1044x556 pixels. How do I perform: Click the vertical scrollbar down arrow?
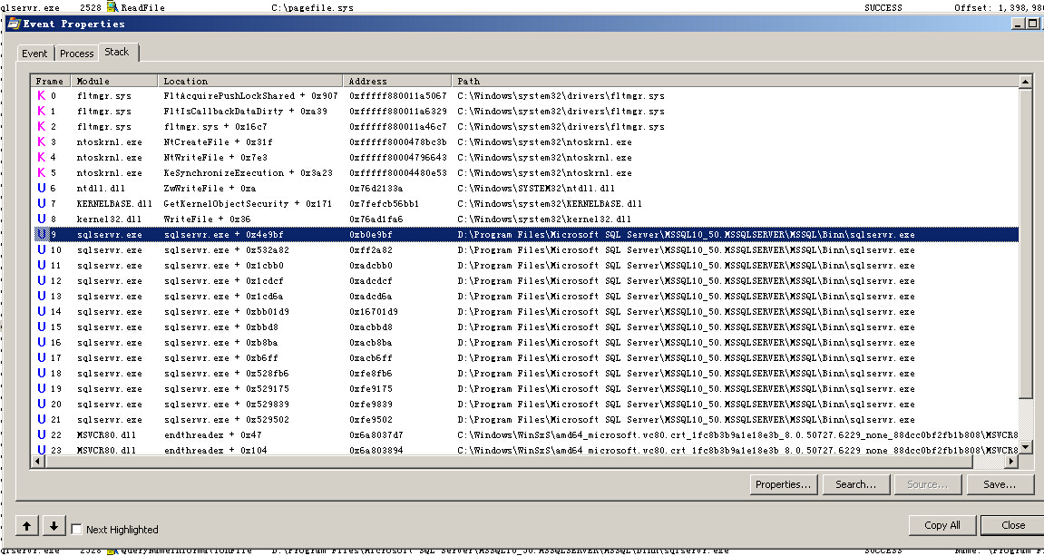point(1026,447)
